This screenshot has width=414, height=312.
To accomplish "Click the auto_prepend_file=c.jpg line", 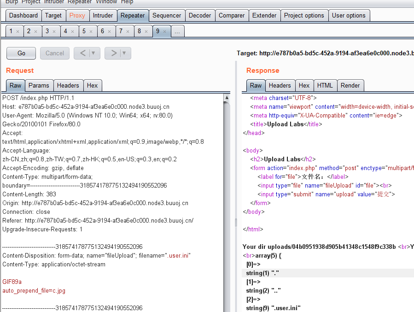I will coord(34,291).
